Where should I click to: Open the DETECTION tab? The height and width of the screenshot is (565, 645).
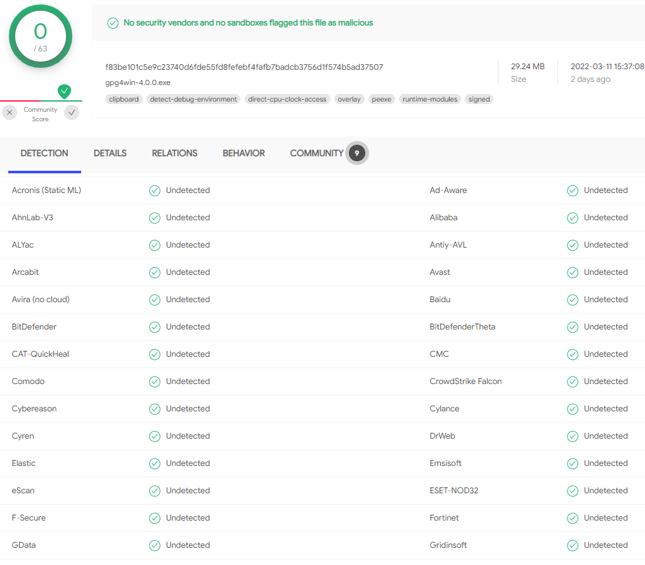coord(44,153)
